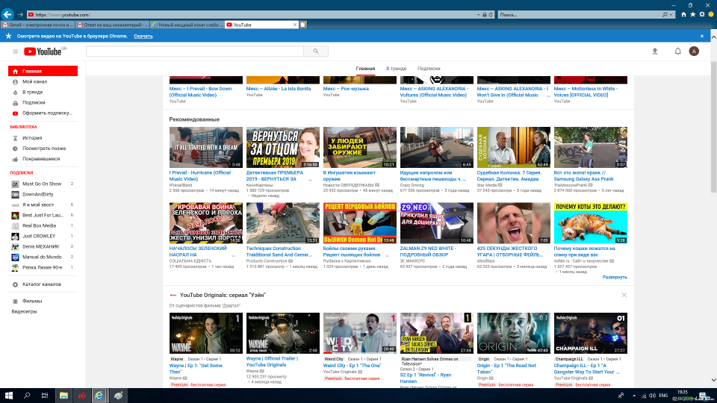Open ВЕРНУТЬСЯ ЗА ОТЦОМ video thumbnail
This screenshot has width=717, height=403.
coord(282,148)
